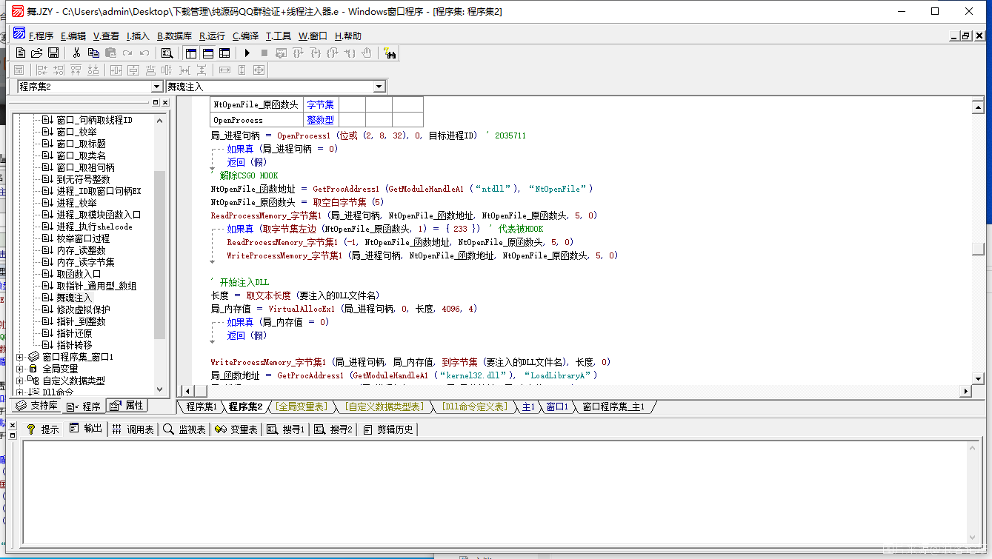Image resolution: width=992 pixels, height=559 pixels.
Task: Click the E-language logo icon in menu bar
Action: click(19, 33)
